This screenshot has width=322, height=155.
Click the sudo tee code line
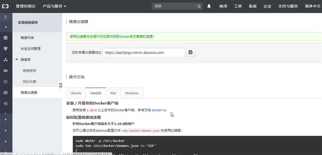[116, 146]
